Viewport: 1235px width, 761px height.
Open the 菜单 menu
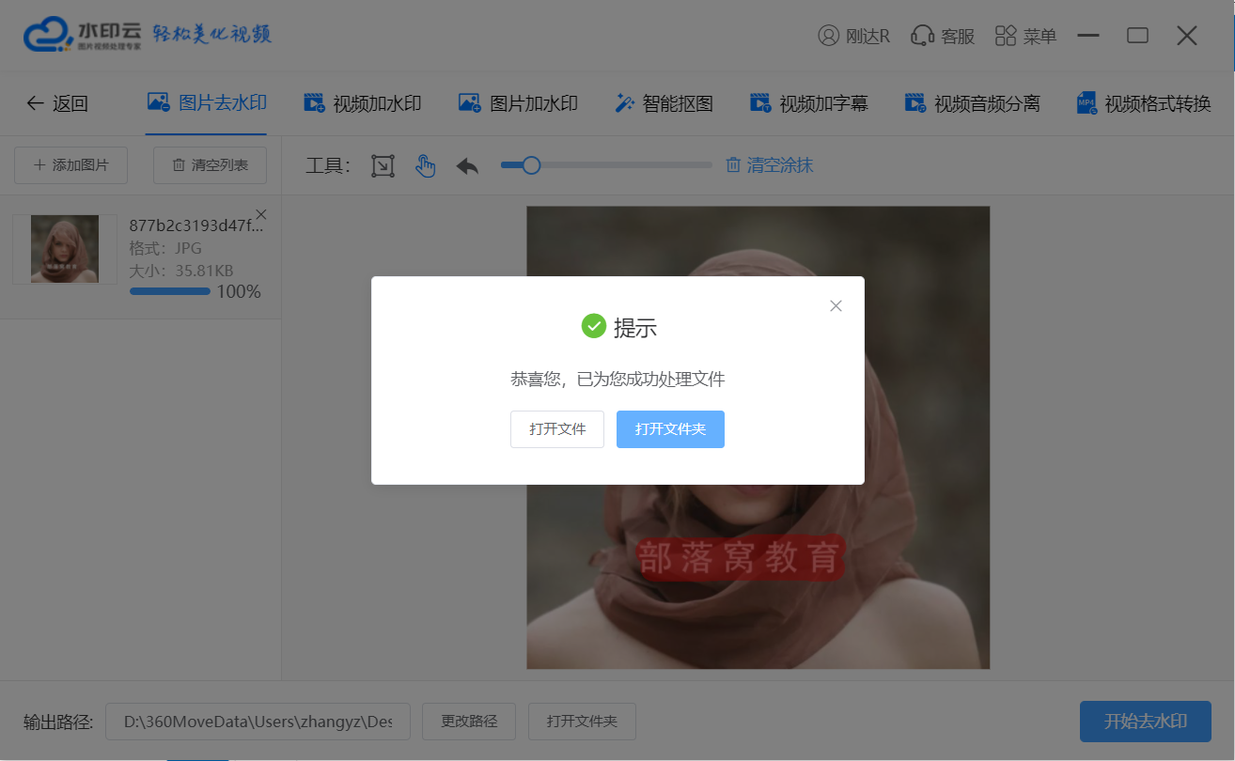[1025, 36]
